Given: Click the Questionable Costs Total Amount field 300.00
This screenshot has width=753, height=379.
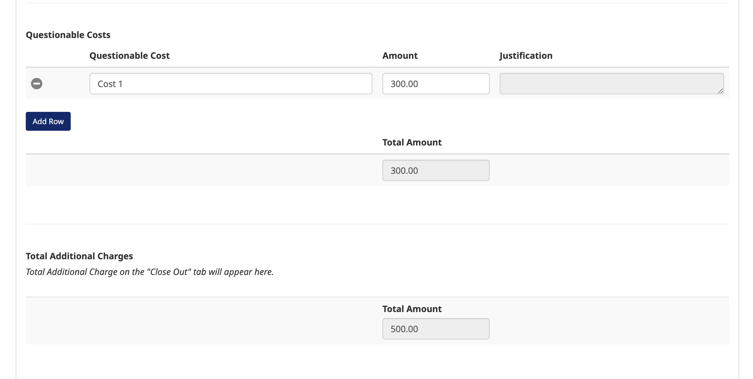Looking at the screenshot, I should (436, 170).
